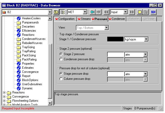This screenshot has width=165, height=113.
Task: Select the Pressure tab
Action: tap(100, 19)
